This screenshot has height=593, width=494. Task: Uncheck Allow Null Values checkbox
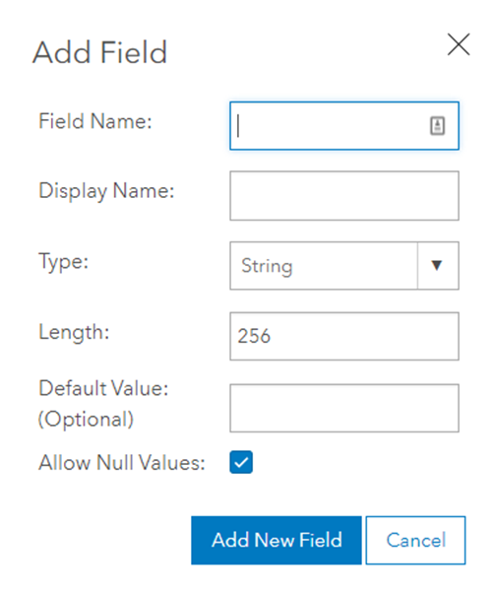[x=241, y=462]
